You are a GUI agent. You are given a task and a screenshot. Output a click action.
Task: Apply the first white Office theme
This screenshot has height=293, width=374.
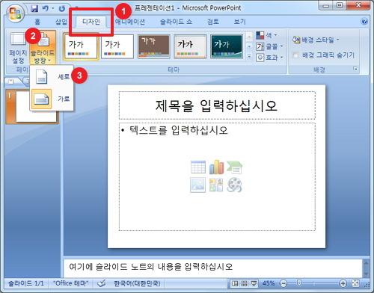click(81, 46)
